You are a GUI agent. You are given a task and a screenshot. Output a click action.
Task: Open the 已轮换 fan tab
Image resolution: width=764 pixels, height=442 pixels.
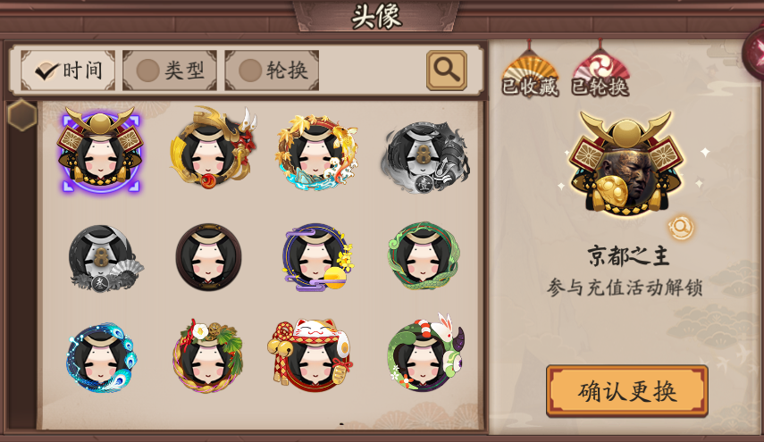click(x=600, y=73)
